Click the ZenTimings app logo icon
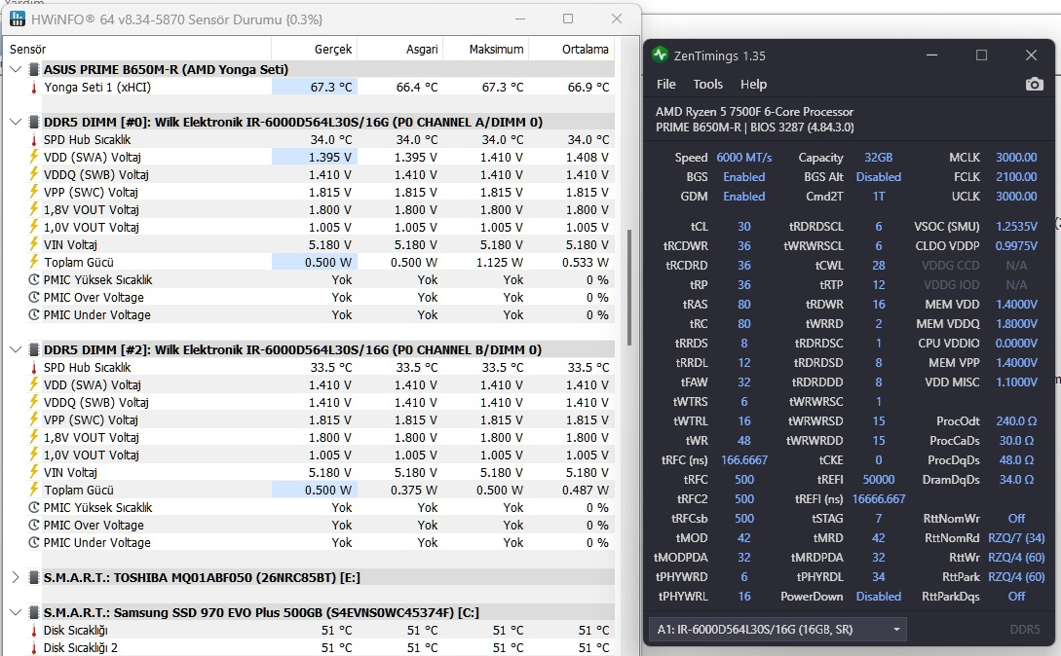The image size is (1061, 656). [660, 55]
